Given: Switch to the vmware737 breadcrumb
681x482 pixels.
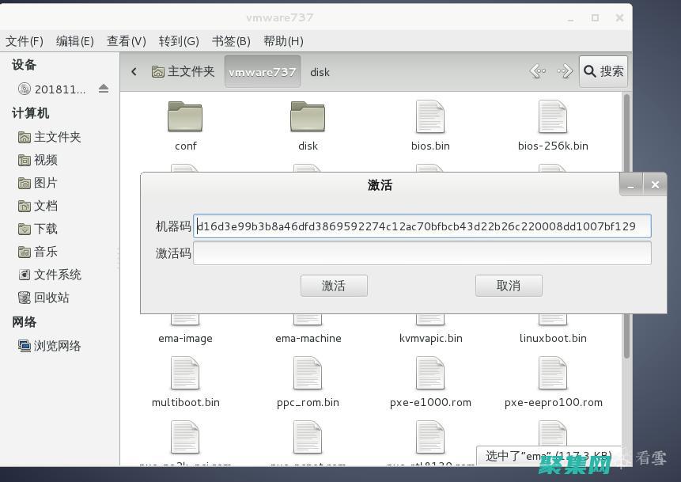Looking at the screenshot, I should (x=262, y=71).
